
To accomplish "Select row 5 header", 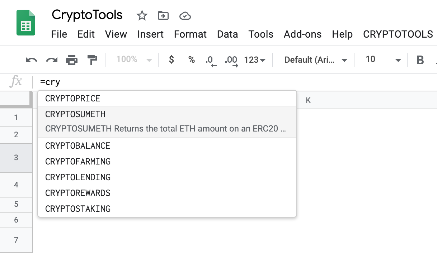I will point(16,204).
